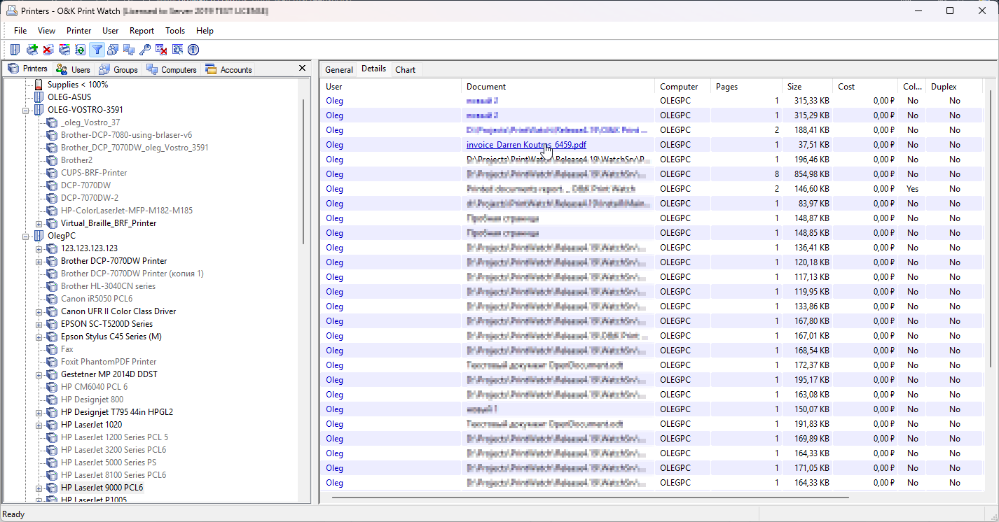Click the wrench settings toolbar icon
The height and width of the screenshot is (522, 999).
coord(177,50)
